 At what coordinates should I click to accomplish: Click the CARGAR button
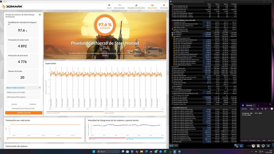pyautogui.click(x=14, y=104)
